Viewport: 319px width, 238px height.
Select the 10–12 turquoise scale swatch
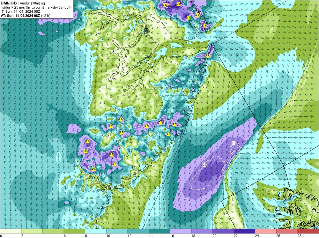point(117,231)
